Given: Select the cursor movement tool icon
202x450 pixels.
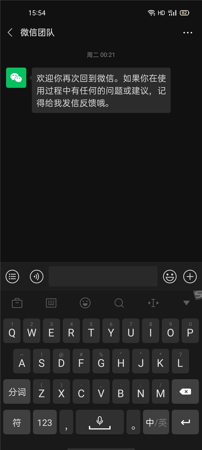Looking at the screenshot, I should [153, 303].
